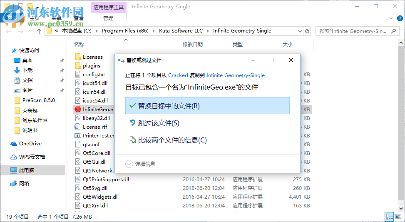Click the License.rtf document icon
The image size is (405, 222).
click(78, 127)
